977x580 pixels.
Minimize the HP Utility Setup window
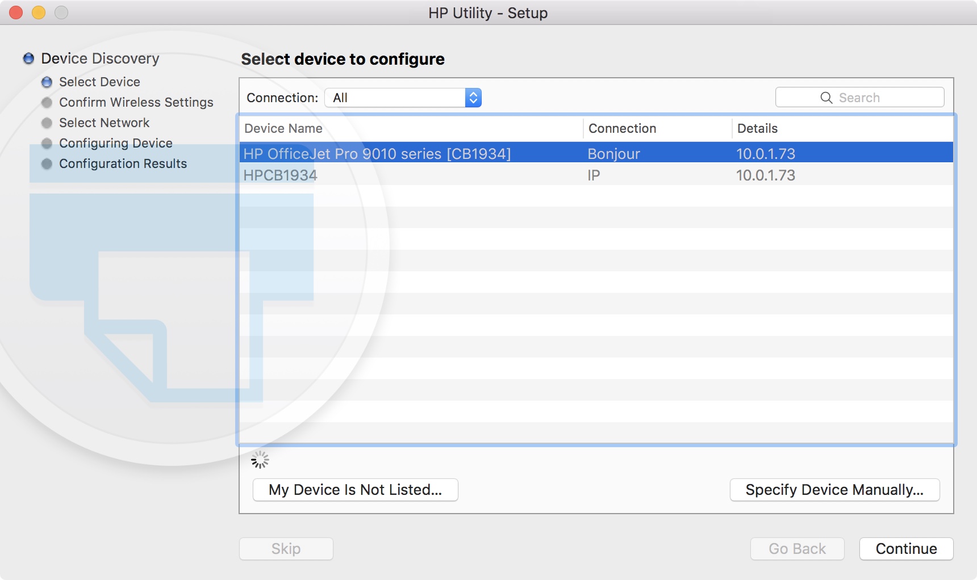[39, 12]
